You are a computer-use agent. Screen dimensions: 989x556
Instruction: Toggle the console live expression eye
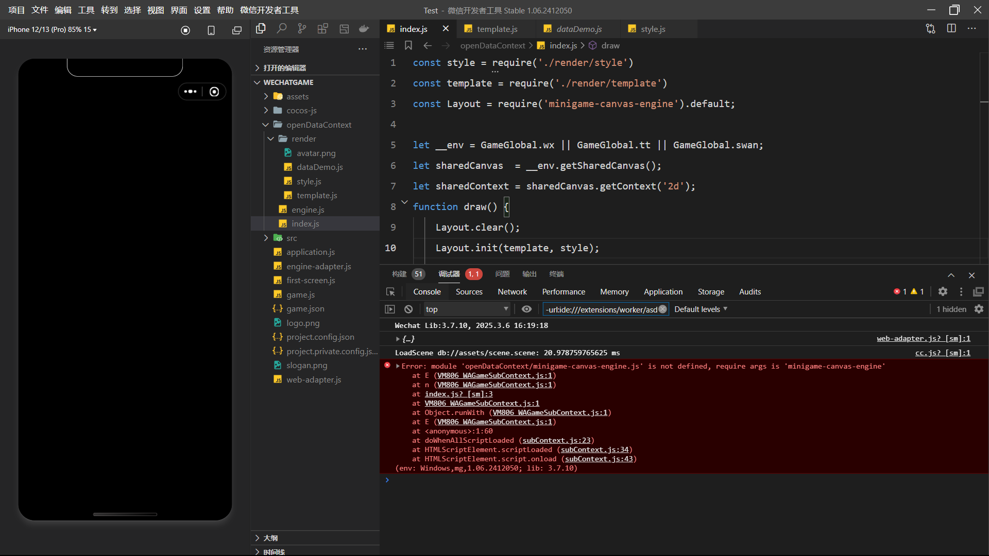pos(526,309)
